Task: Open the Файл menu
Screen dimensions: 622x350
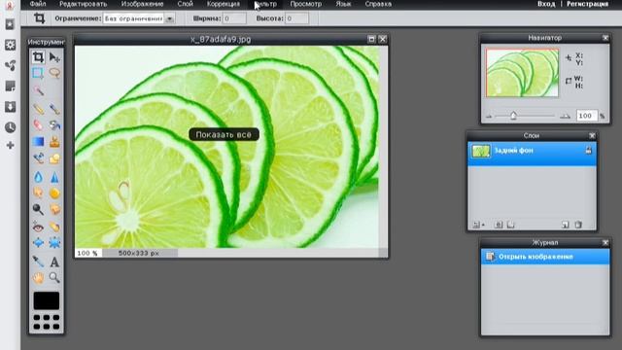Action: point(38,4)
